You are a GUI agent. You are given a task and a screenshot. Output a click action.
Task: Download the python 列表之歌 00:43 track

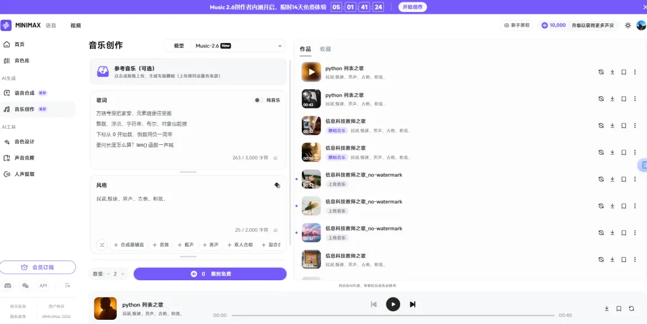click(612, 99)
